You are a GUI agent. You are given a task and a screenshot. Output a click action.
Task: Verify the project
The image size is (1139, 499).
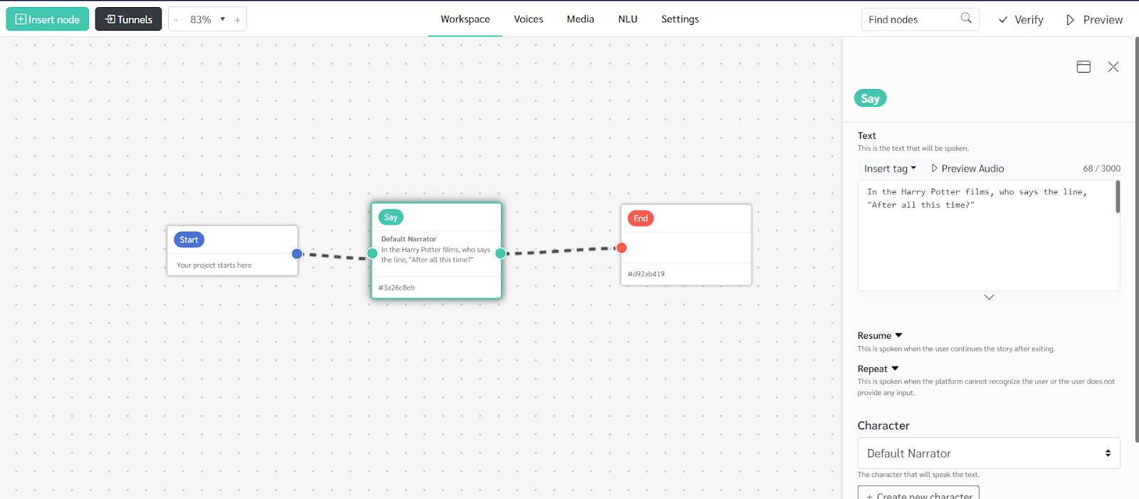(x=1021, y=20)
